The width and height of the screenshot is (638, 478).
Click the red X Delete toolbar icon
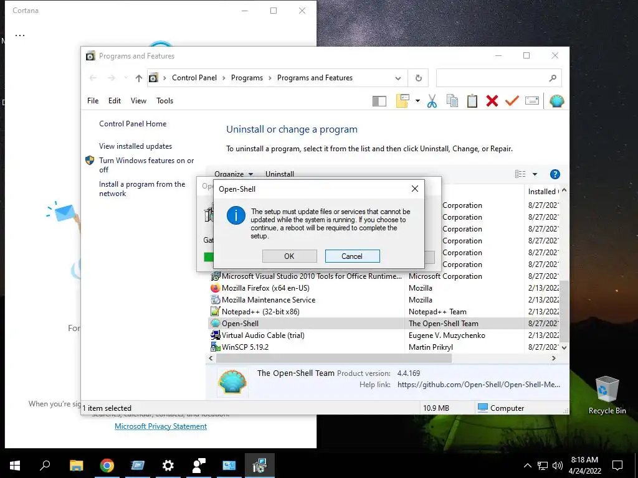(492, 101)
